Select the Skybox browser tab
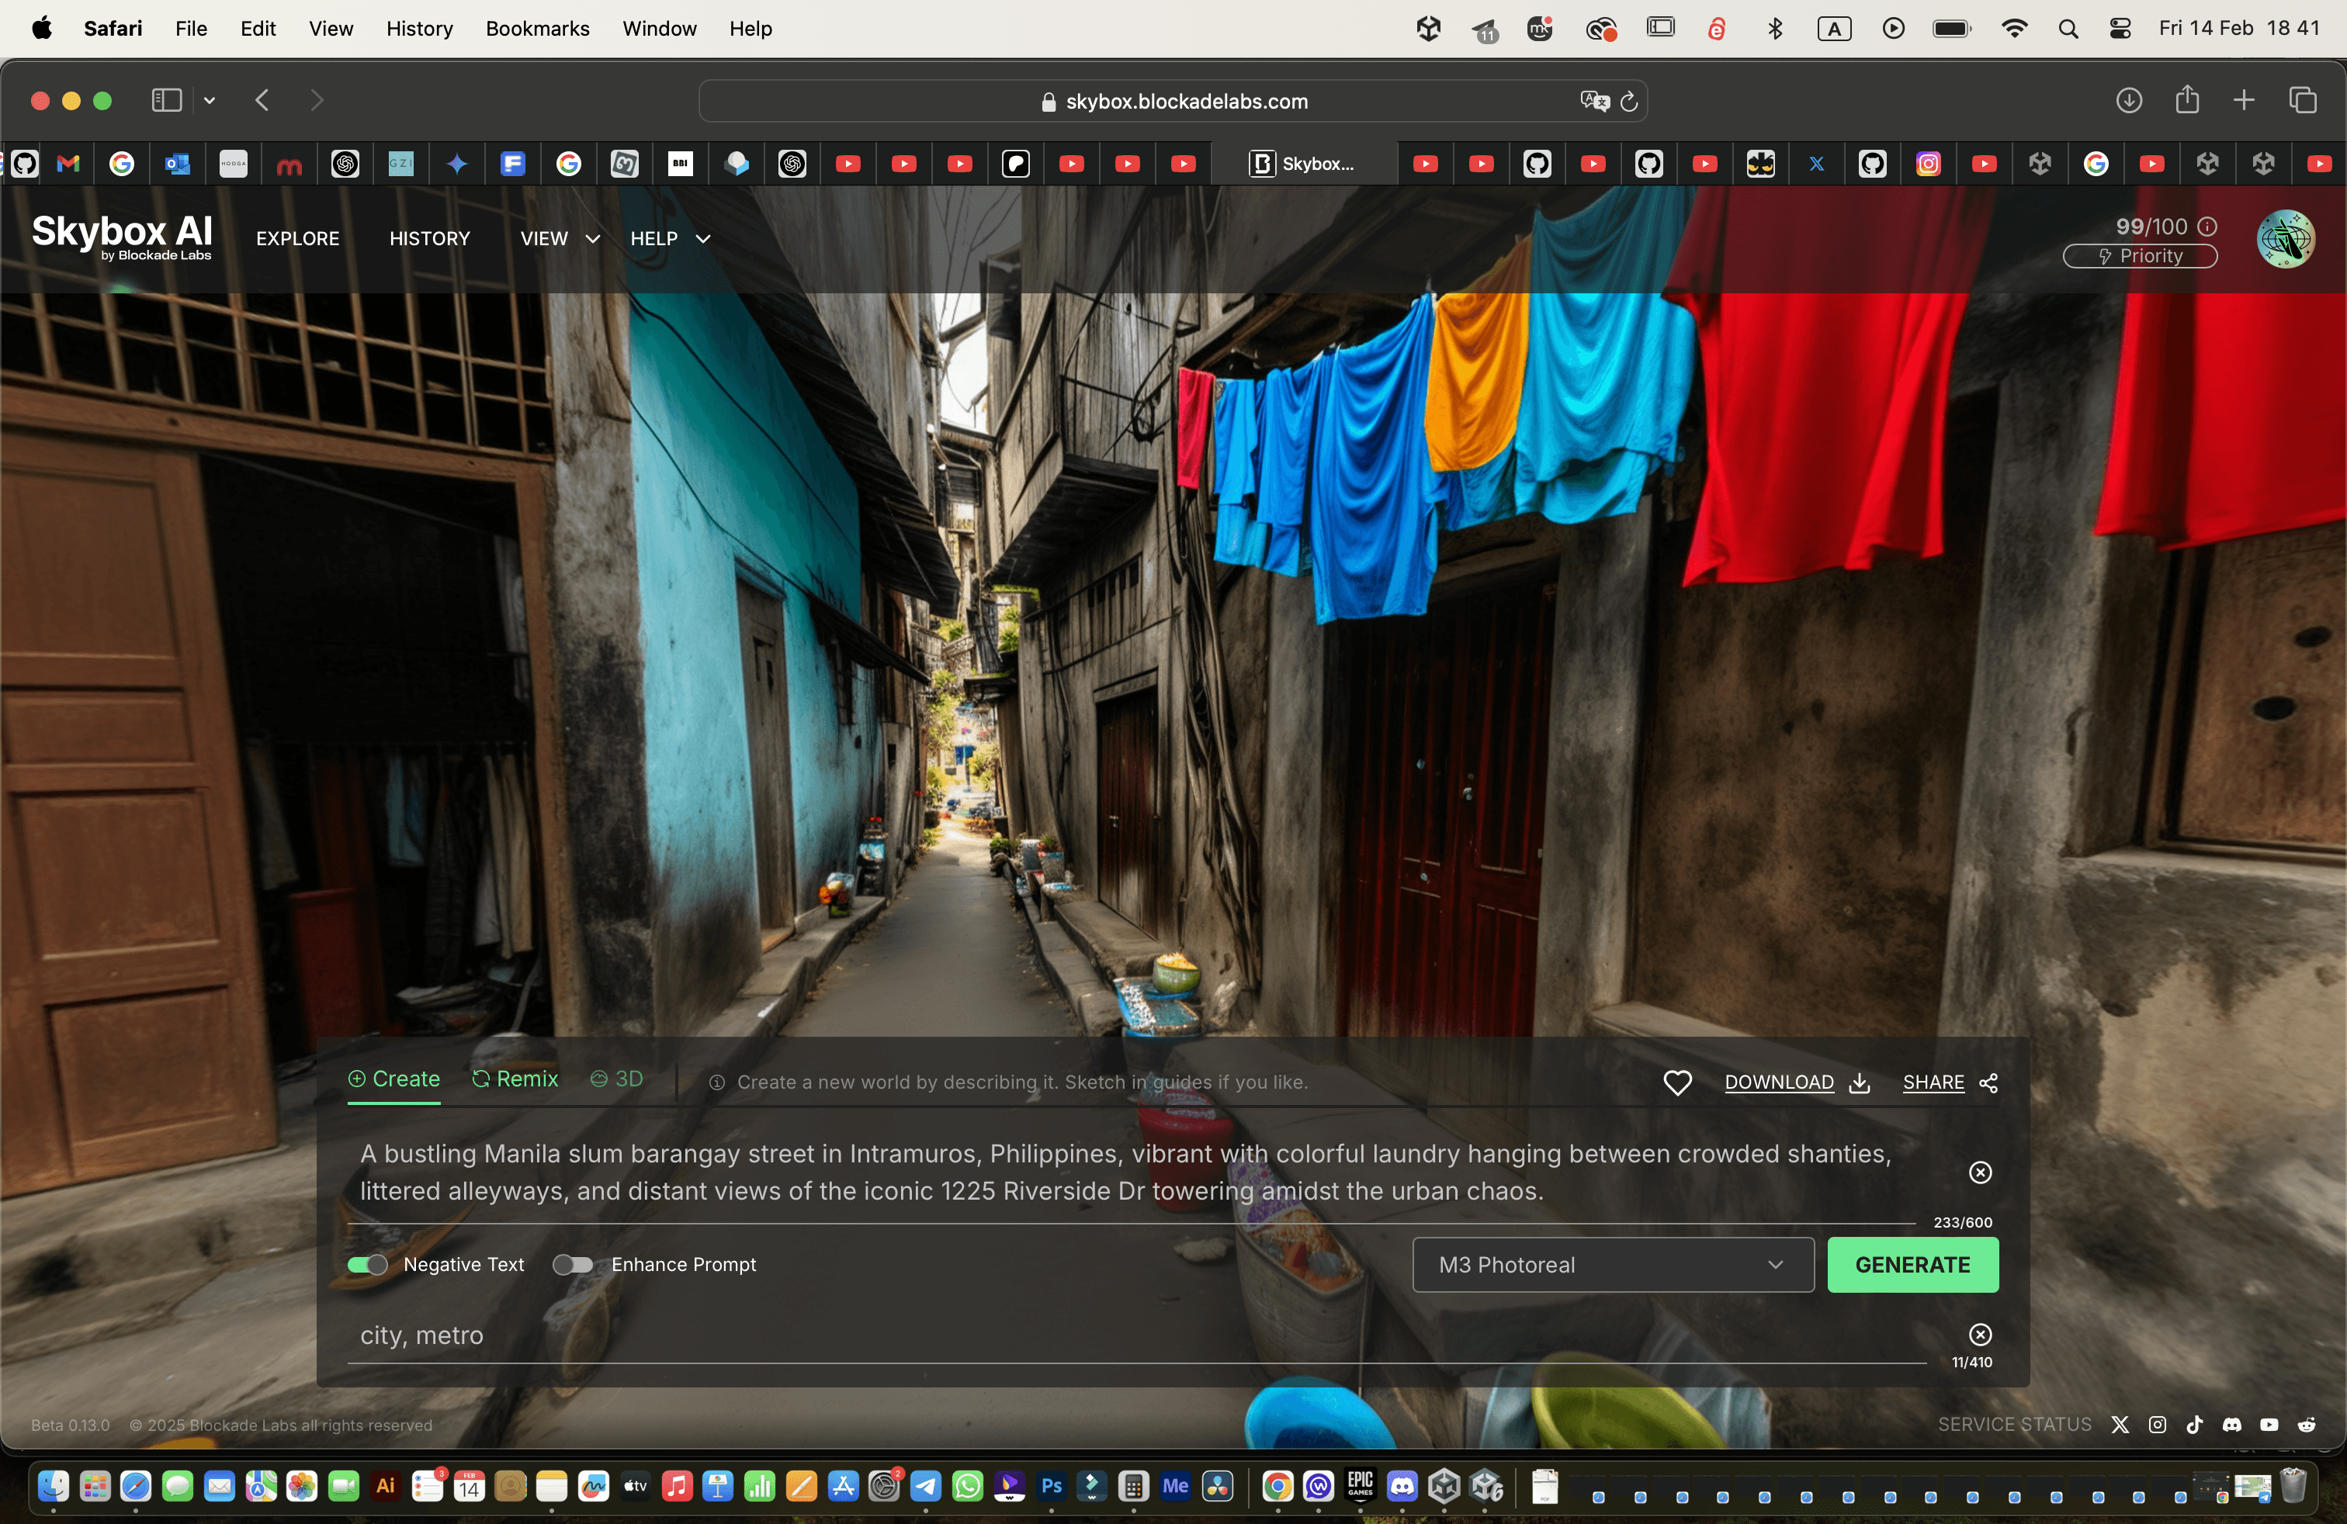 tap(1304, 164)
